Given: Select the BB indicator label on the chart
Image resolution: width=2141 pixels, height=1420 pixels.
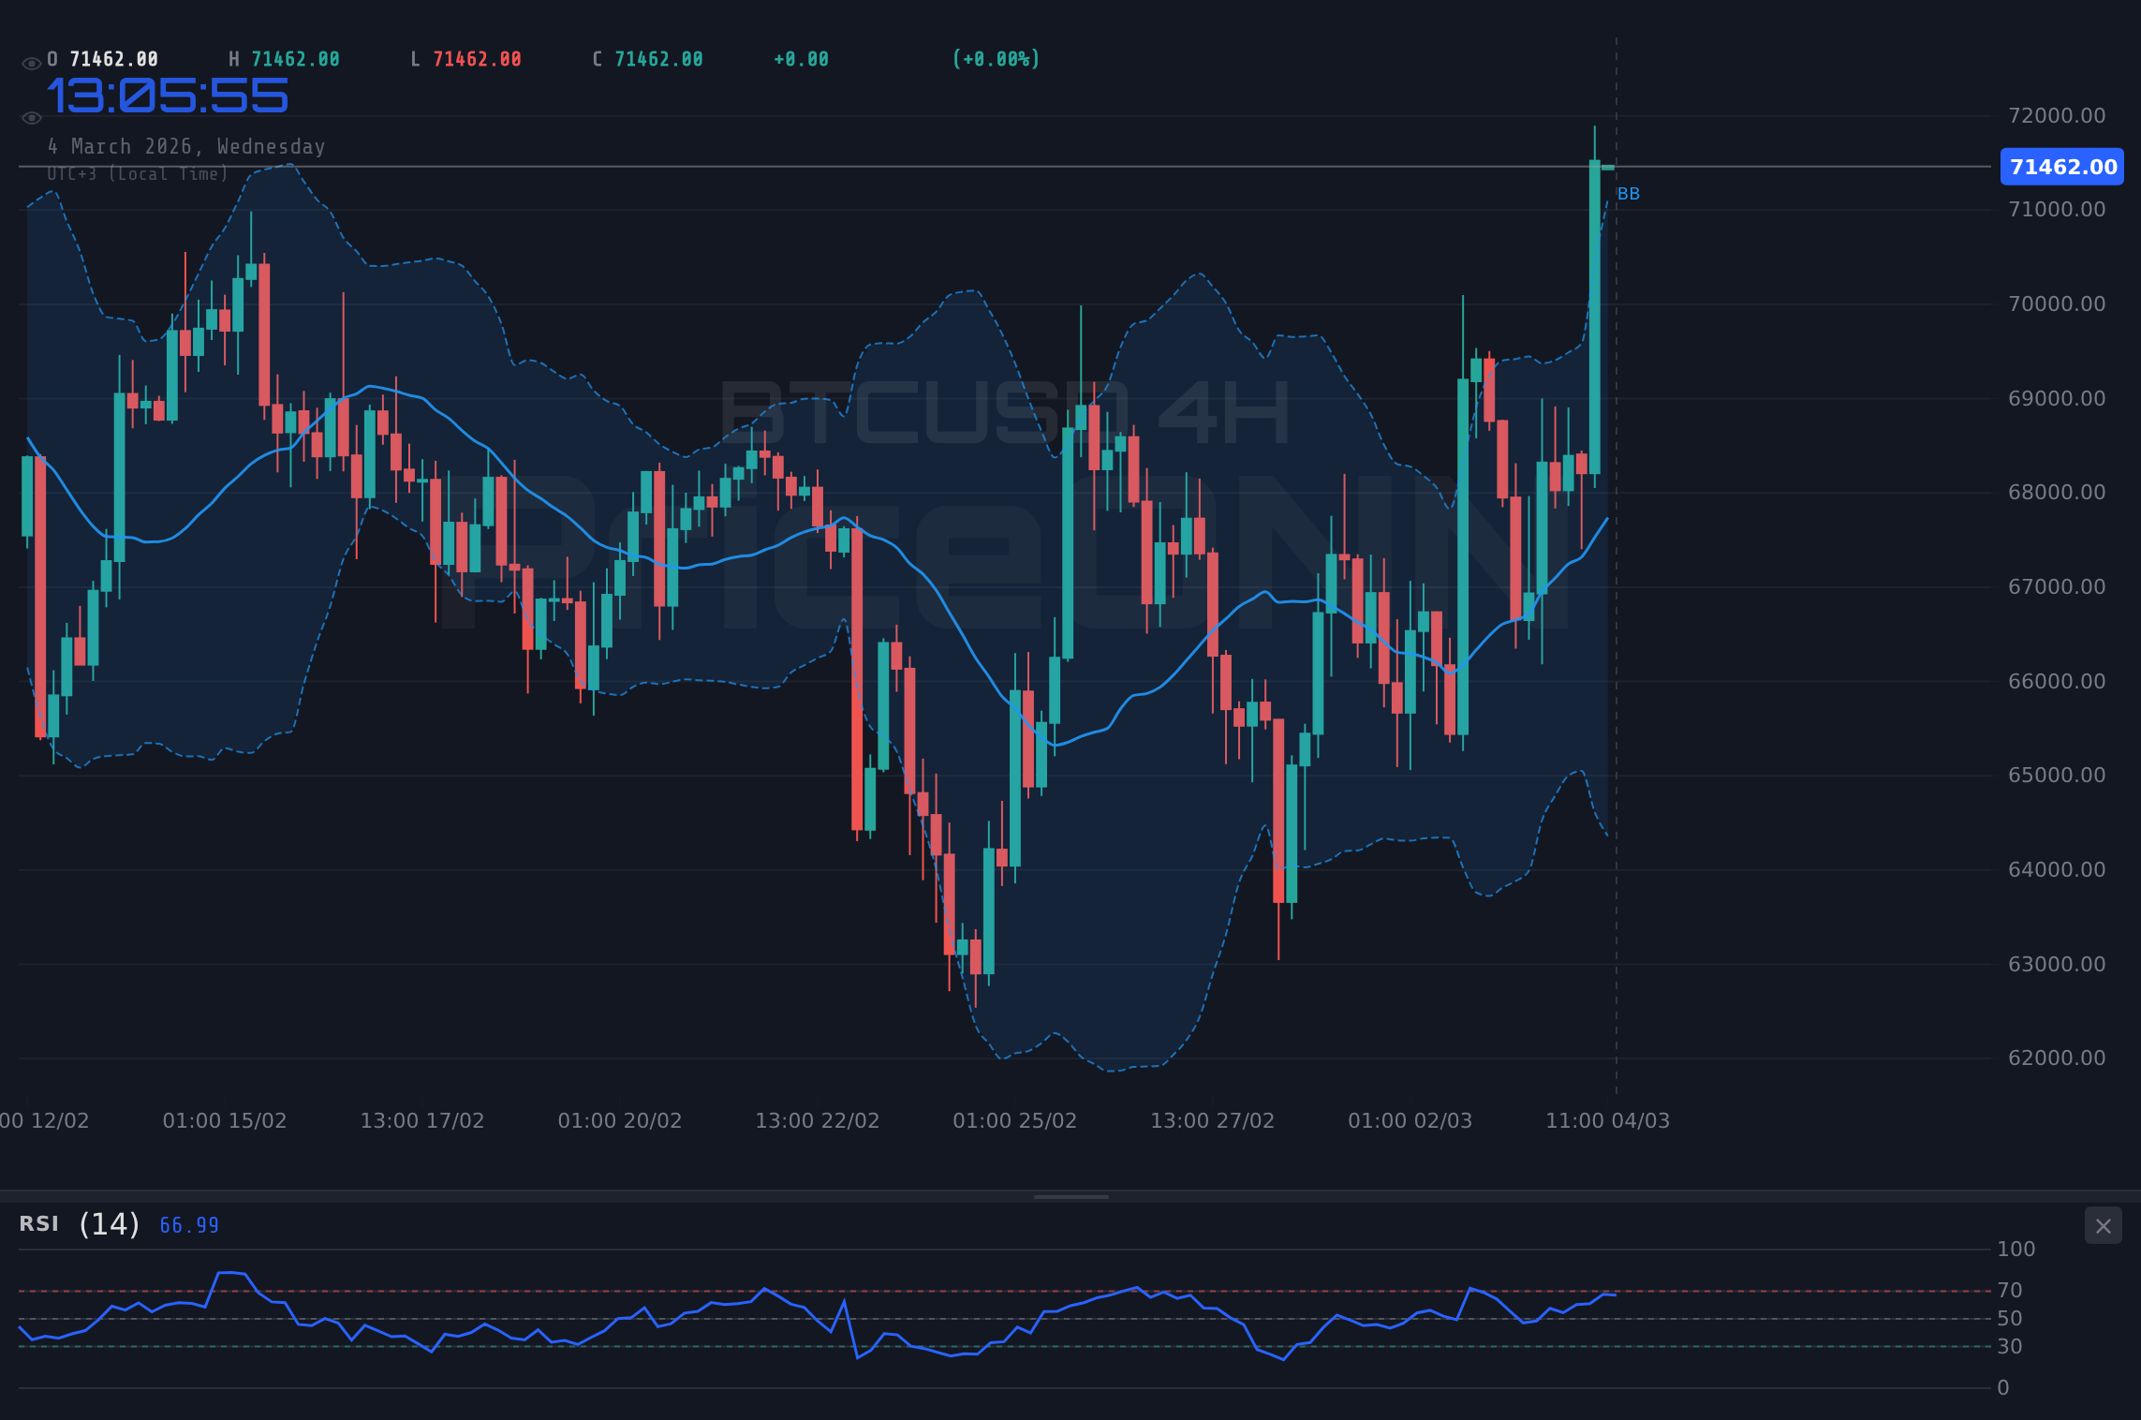Looking at the screenshot, I should point(1629,194).
